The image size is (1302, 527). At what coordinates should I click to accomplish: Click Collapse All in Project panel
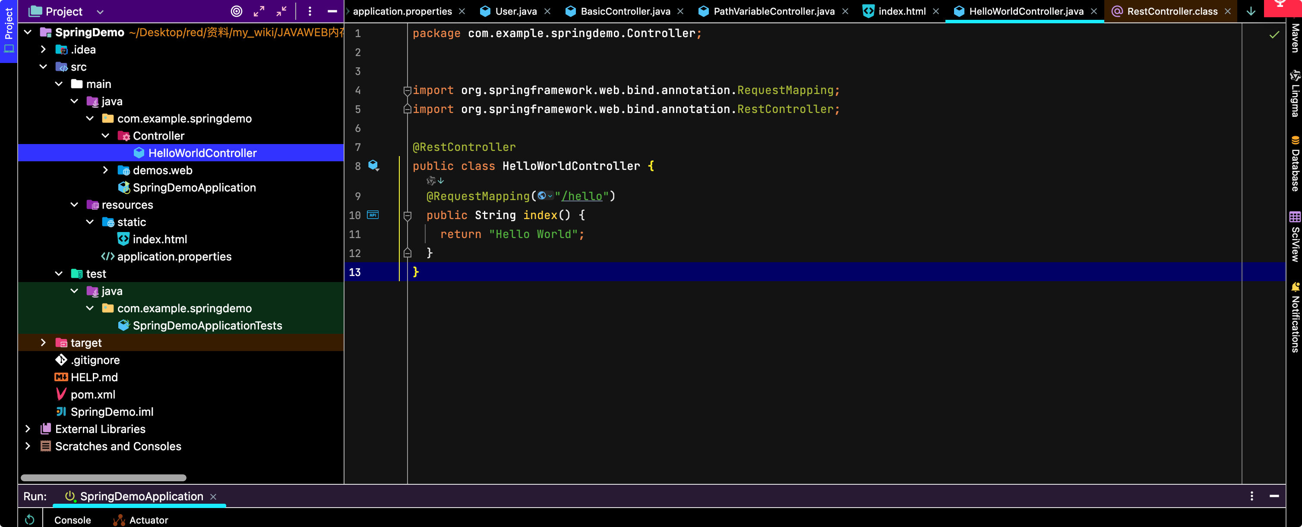pos(281,11)
